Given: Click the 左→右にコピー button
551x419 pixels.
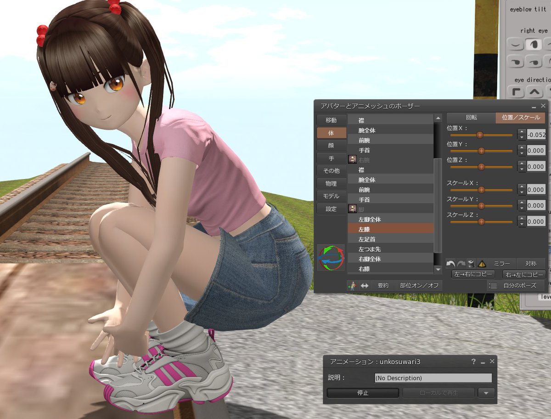Looking at the screenshot, I should coord(473,274).
